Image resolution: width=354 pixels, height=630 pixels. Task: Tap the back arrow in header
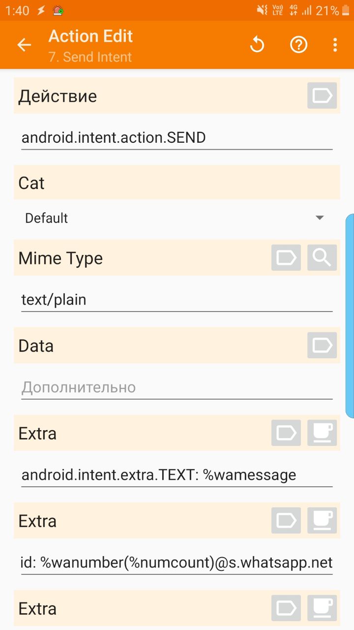[24, 45]
